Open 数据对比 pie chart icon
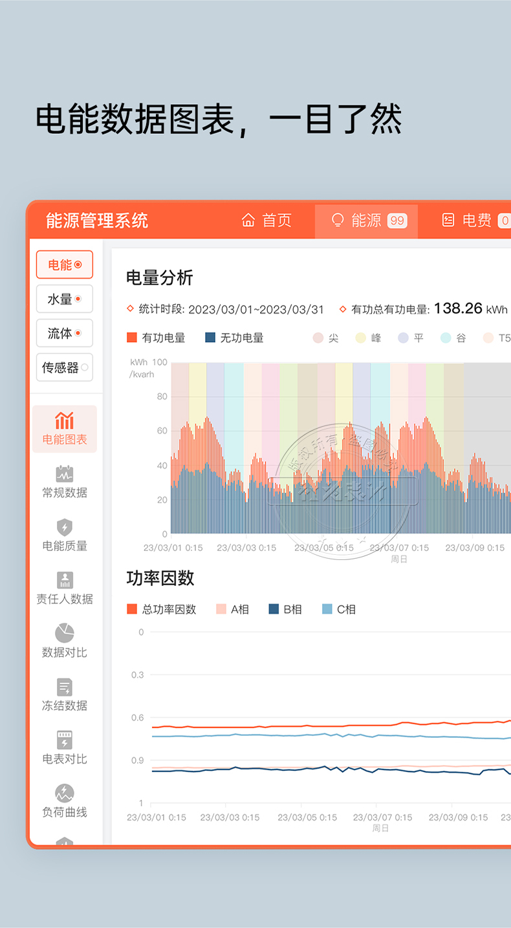The height and width of the screenshot is (928, 511). [64, 634]
